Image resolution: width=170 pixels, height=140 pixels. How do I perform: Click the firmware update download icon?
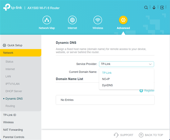tap(154, 8)
